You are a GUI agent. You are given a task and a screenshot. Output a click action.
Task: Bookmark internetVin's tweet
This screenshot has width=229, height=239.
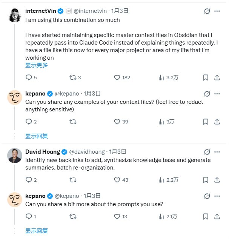pos(206,77)
